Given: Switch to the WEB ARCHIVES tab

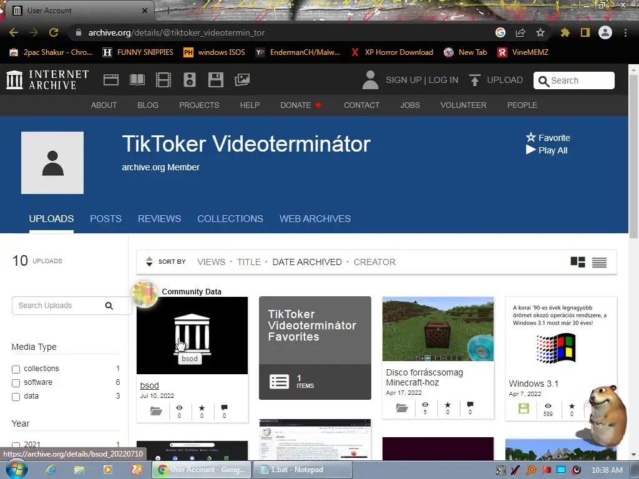Looking at the screenshot, I should point(315,219).
